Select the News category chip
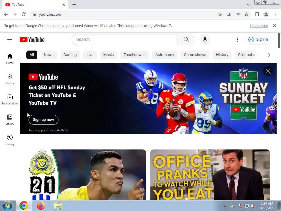 tap(49, 55)
